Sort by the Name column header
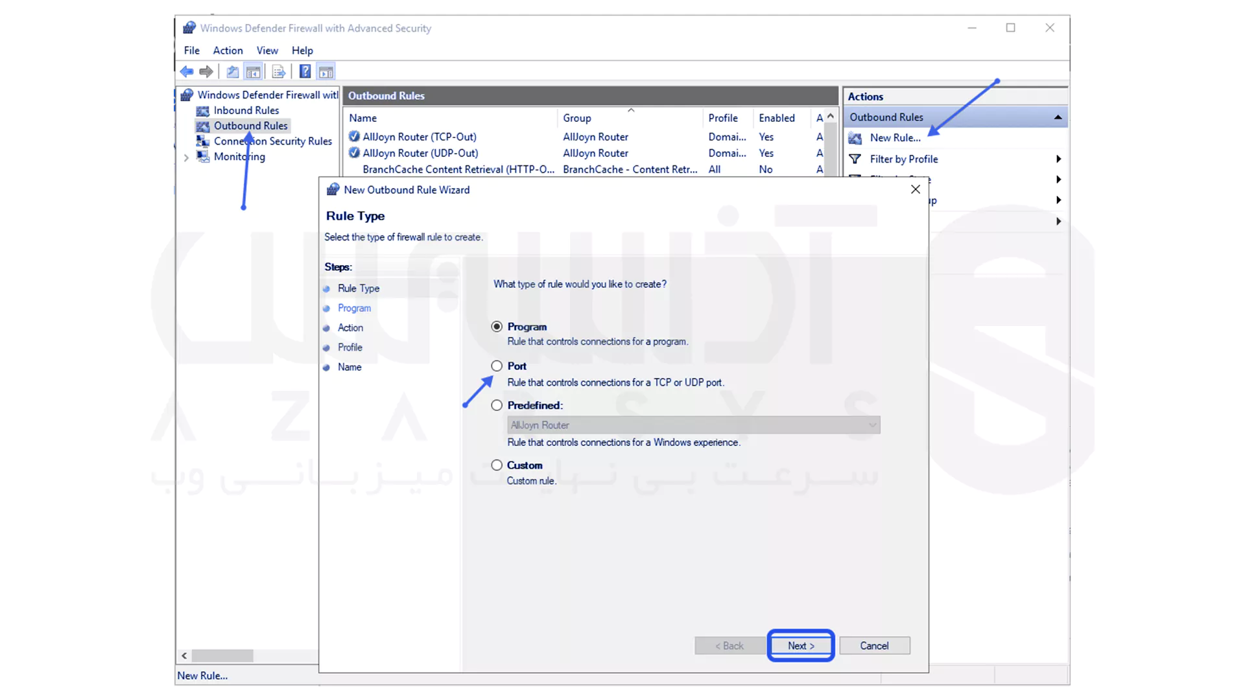Screen dimensions: 1245x700 [x=451, y=118]
